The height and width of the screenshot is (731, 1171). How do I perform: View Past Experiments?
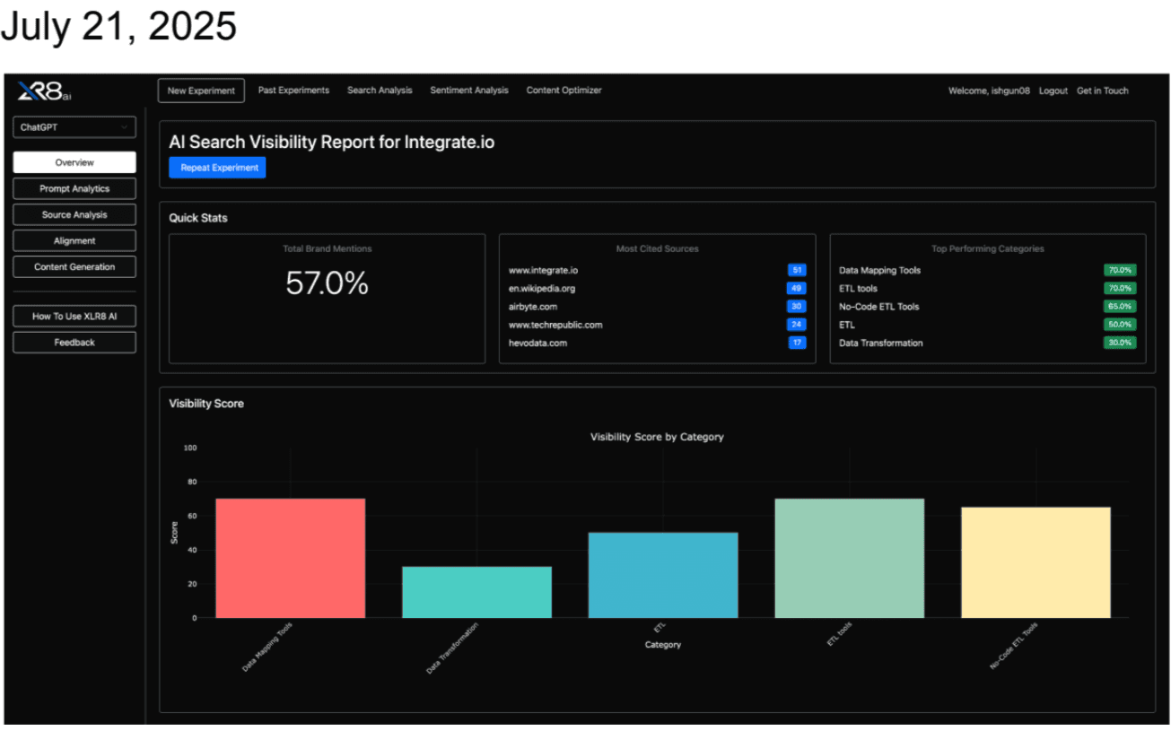pyautogui.click(x=293, y=91)
